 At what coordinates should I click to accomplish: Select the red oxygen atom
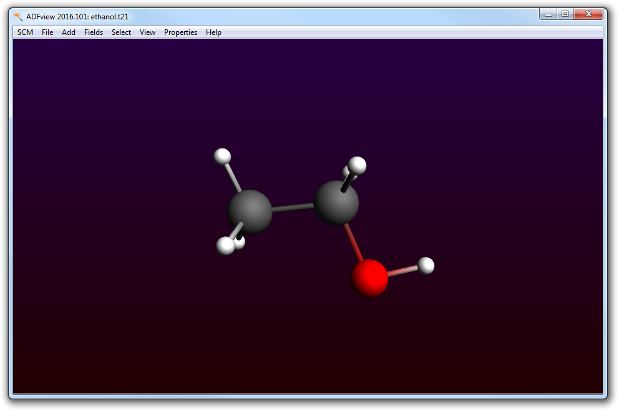tap(369, 278)
